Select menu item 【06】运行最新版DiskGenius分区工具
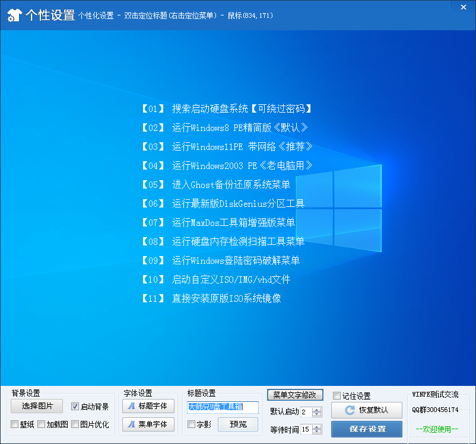476x444 pixels. (223, 203)
